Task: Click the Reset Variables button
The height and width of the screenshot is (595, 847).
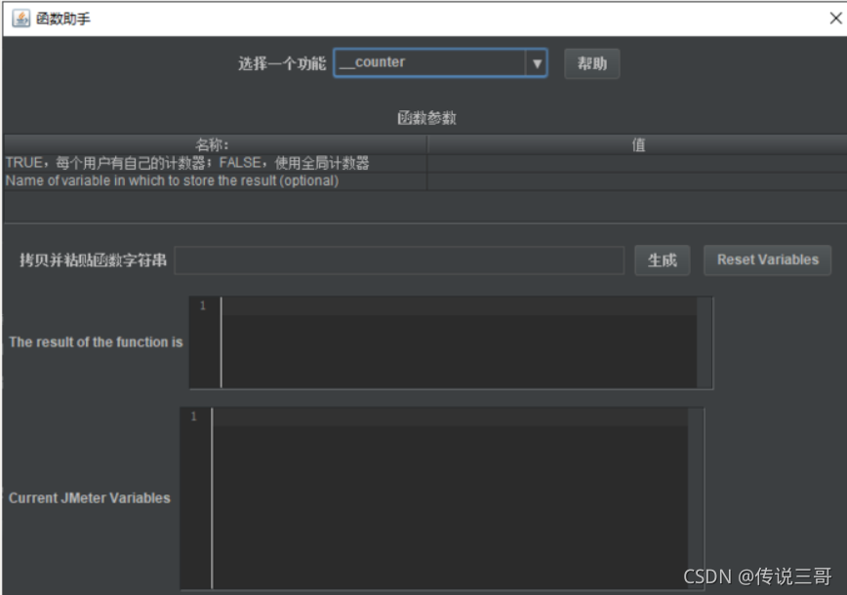Action: (767, 259)
